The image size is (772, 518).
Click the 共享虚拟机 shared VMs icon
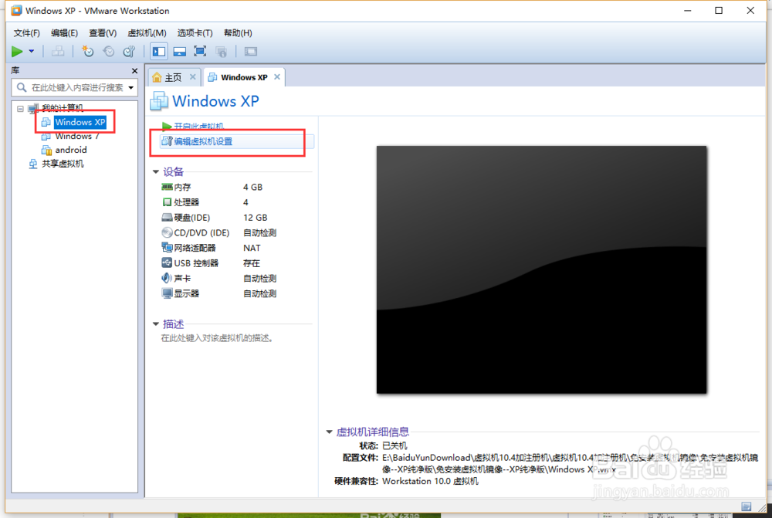pos(33,164)
